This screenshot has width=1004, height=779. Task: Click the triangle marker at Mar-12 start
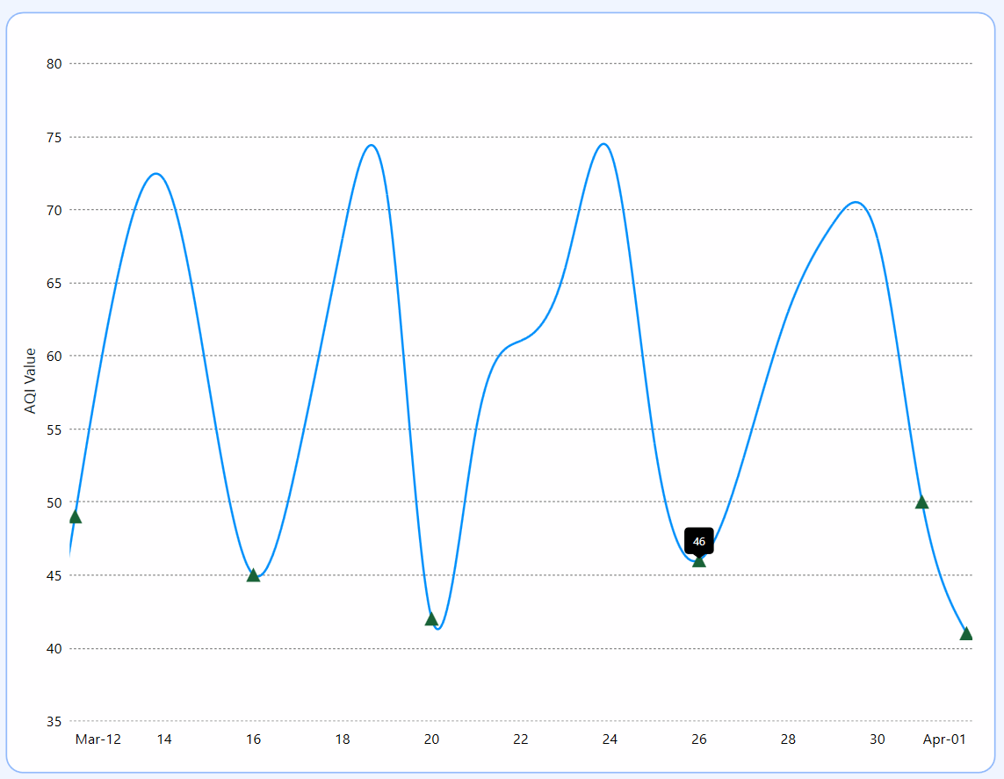point(75,516)
